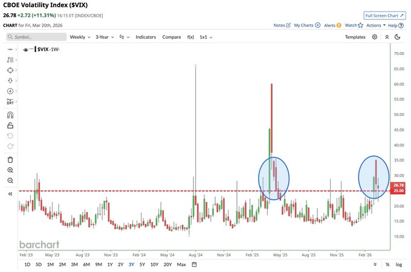Undo the last chart action
411x272 pixels.
click(10, 136)
